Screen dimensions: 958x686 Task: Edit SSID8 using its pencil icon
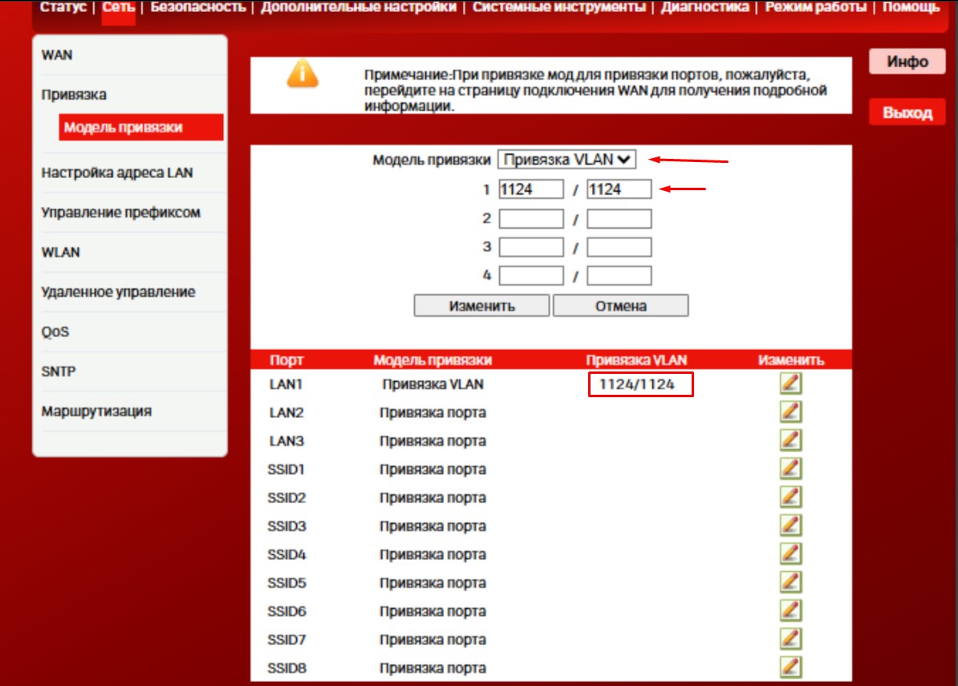pyautogui.click(x=790, y=667)
